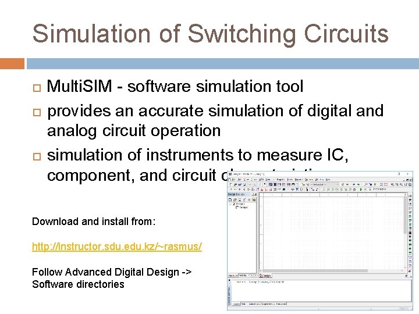Open the Options menu in Multisim
The image size is (419, 314).
[x=309, y=180]
